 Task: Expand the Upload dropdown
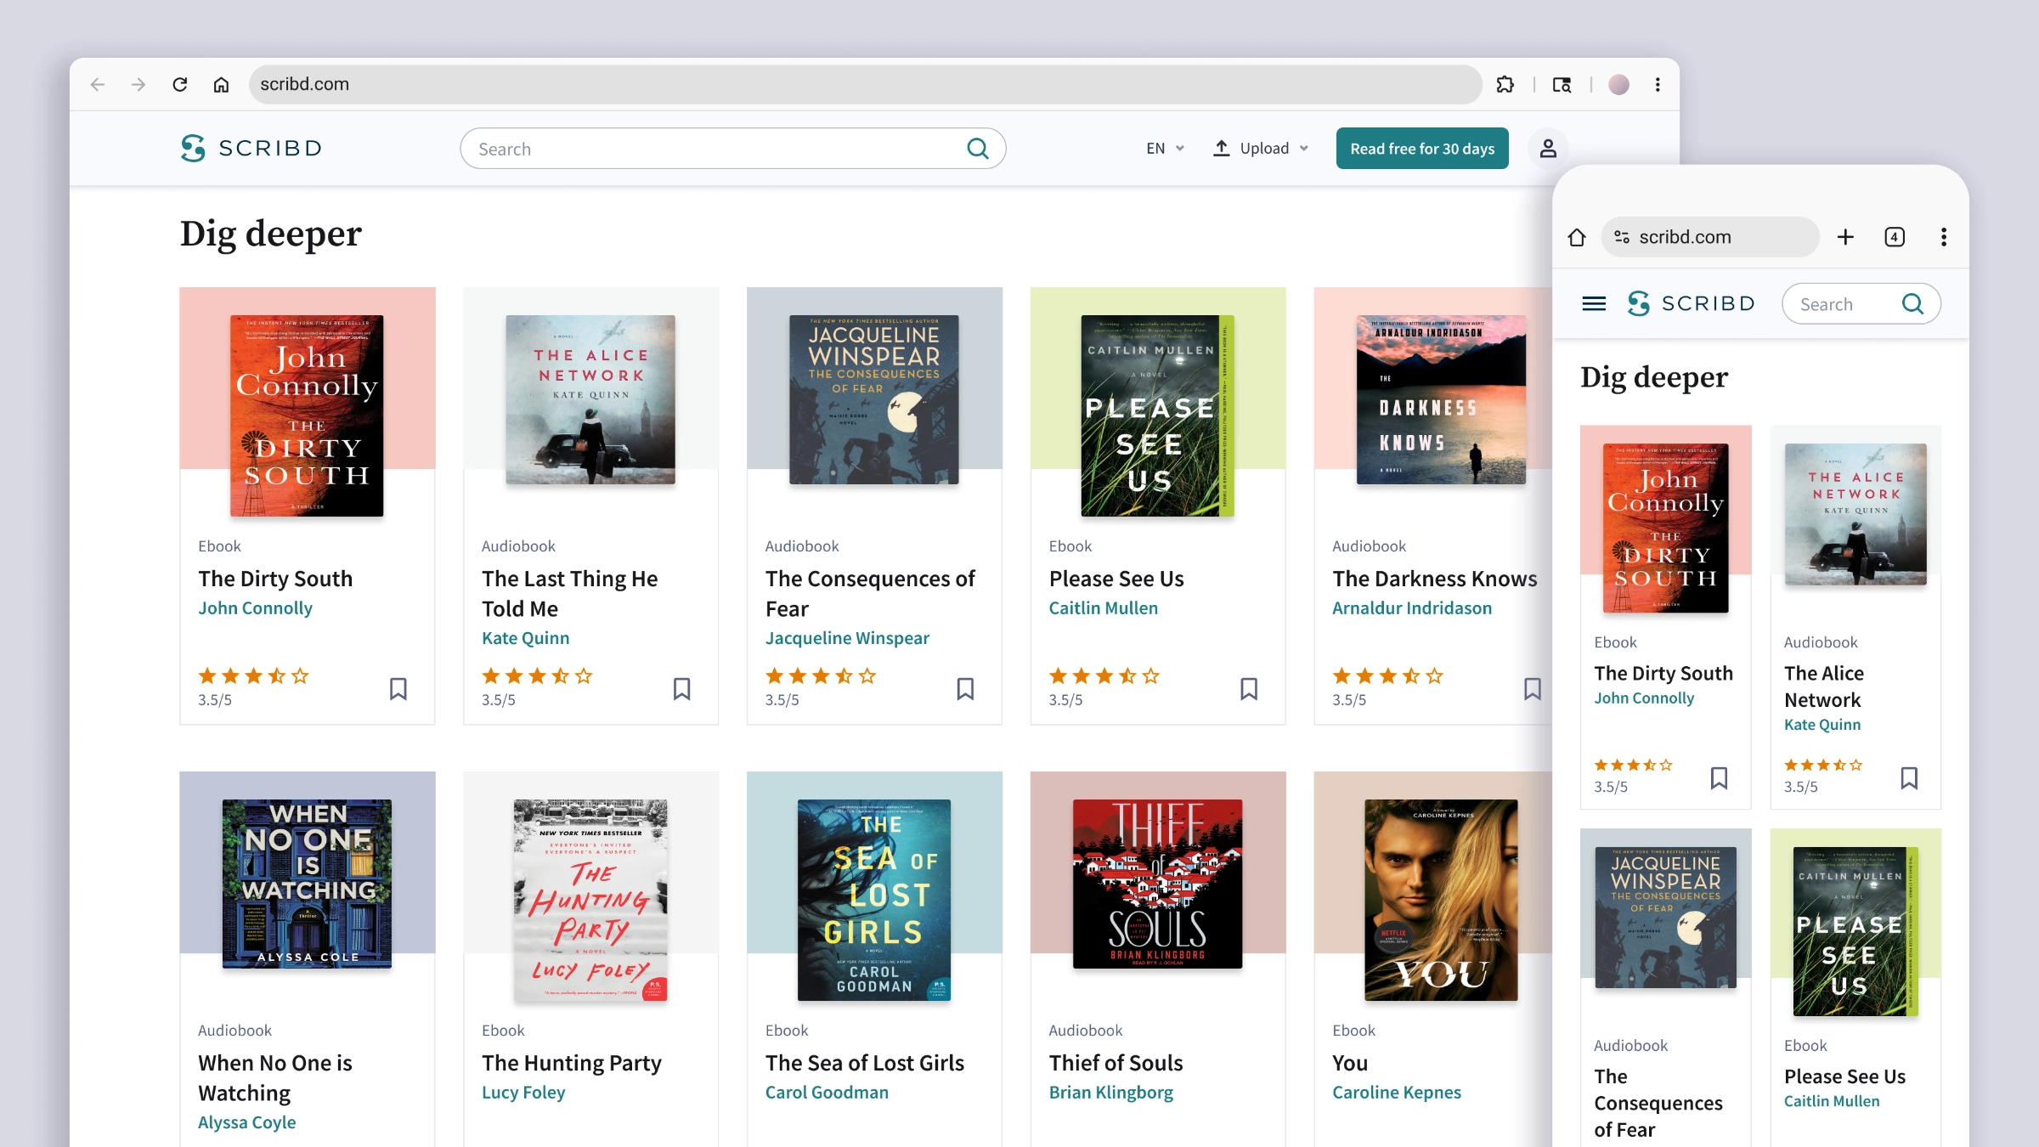click(x=1261, y=149)
